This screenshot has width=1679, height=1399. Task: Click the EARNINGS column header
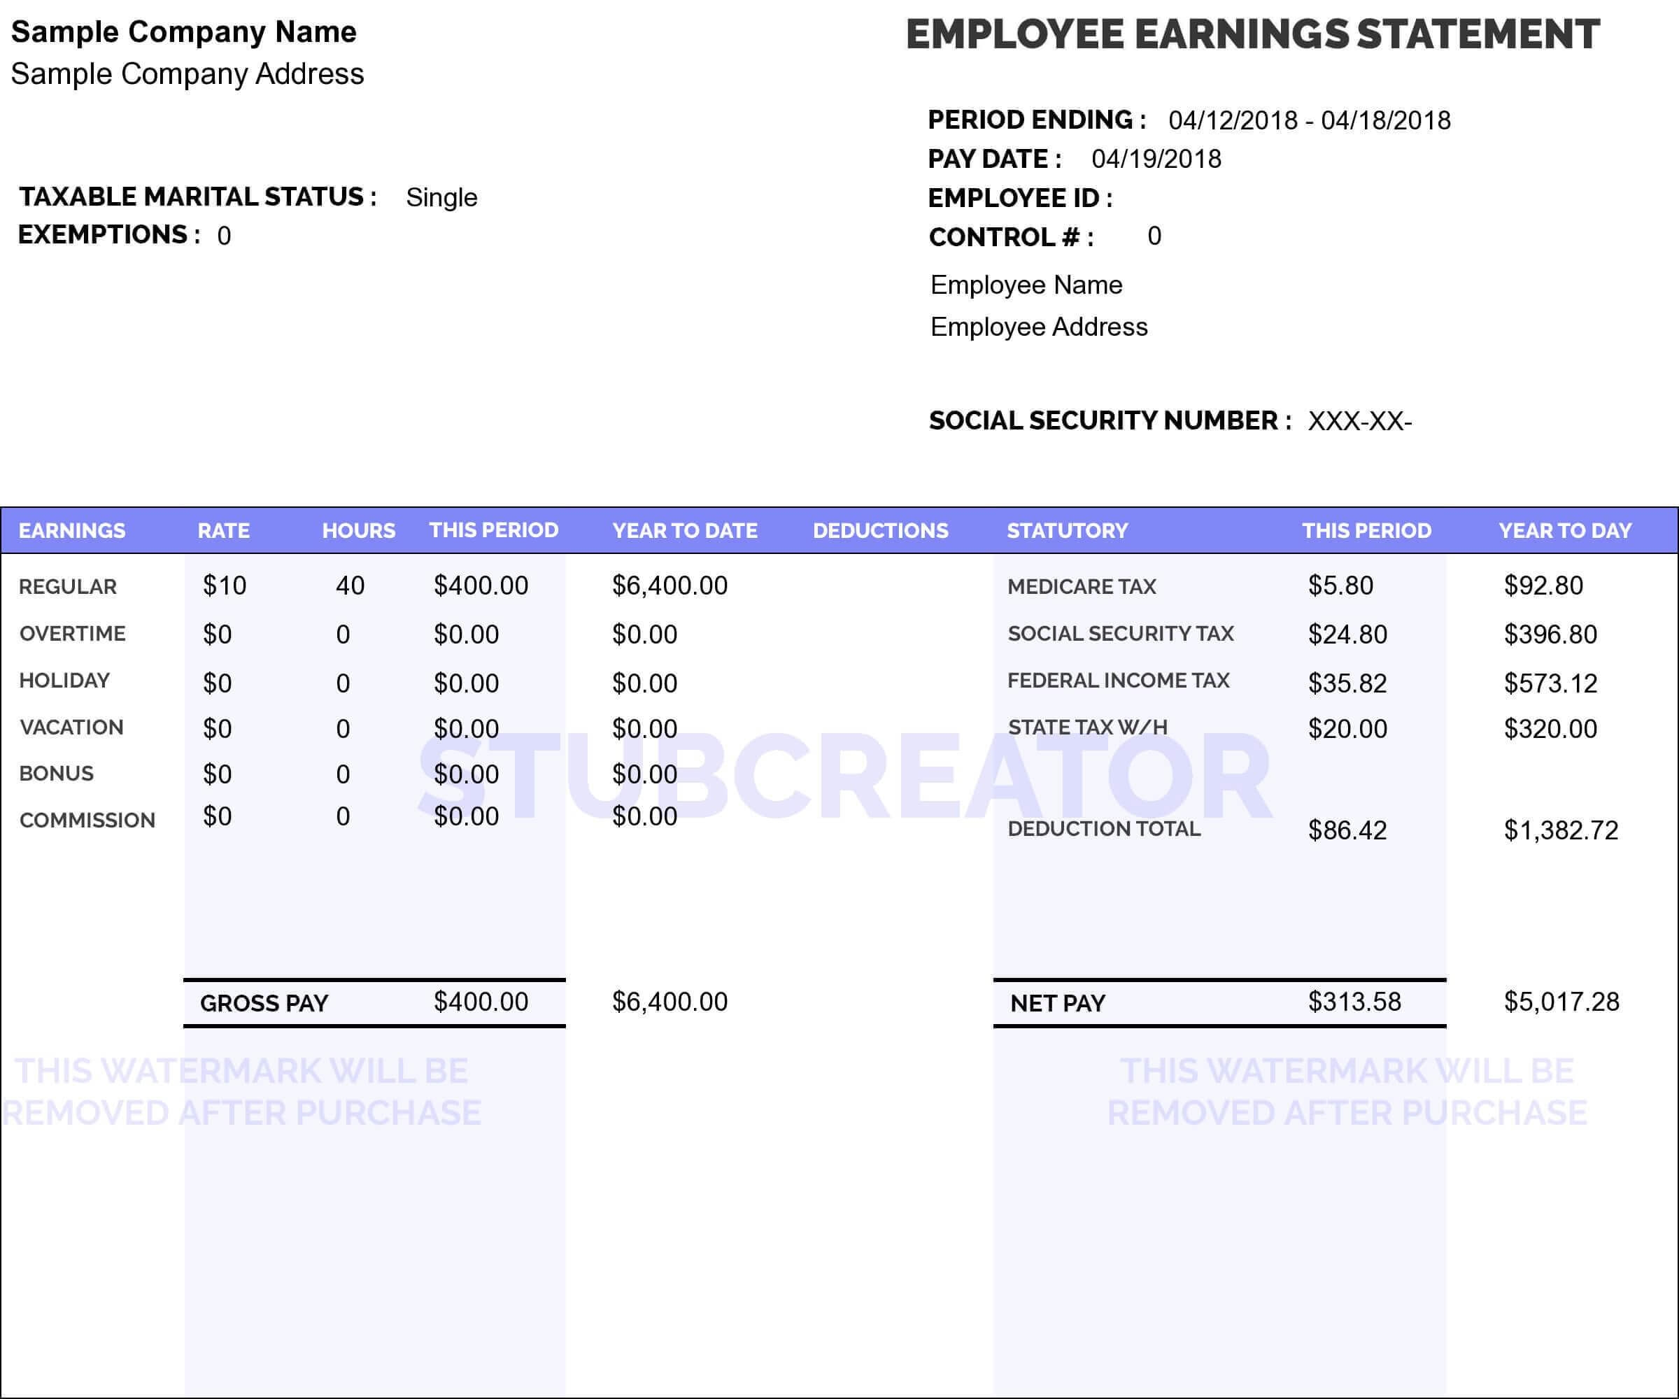pos(73,530)
